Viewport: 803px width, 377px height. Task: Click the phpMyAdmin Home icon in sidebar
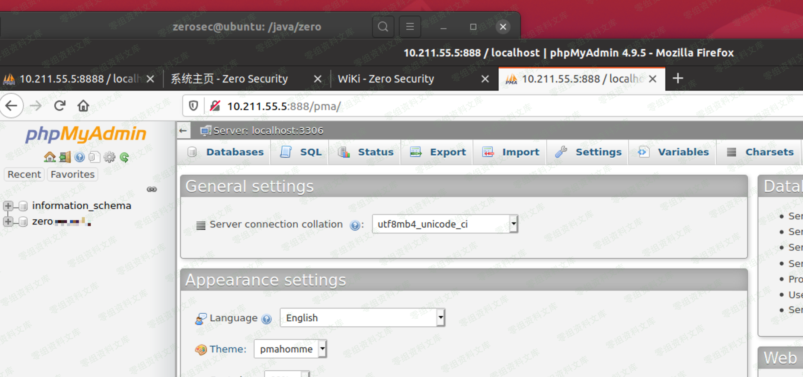[49, 157]
